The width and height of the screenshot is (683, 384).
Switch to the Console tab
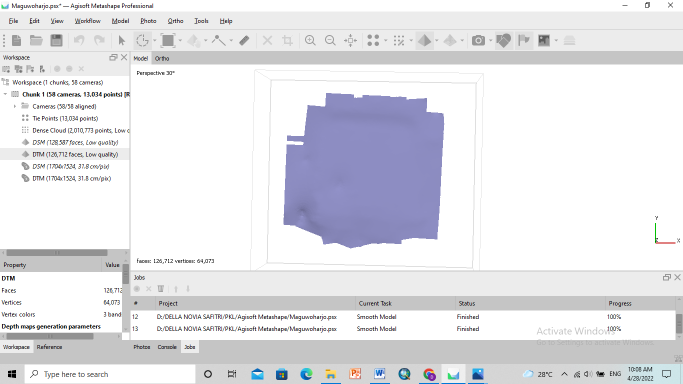[x=167, y=347]
